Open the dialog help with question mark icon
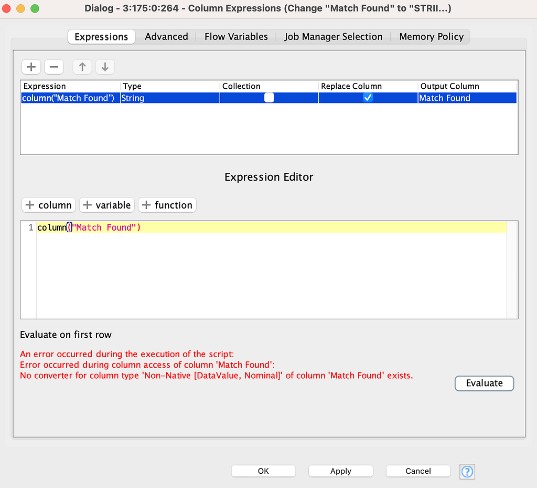This screenshot has height=488, width=537. pyautogui.click(x=467, y=471)
